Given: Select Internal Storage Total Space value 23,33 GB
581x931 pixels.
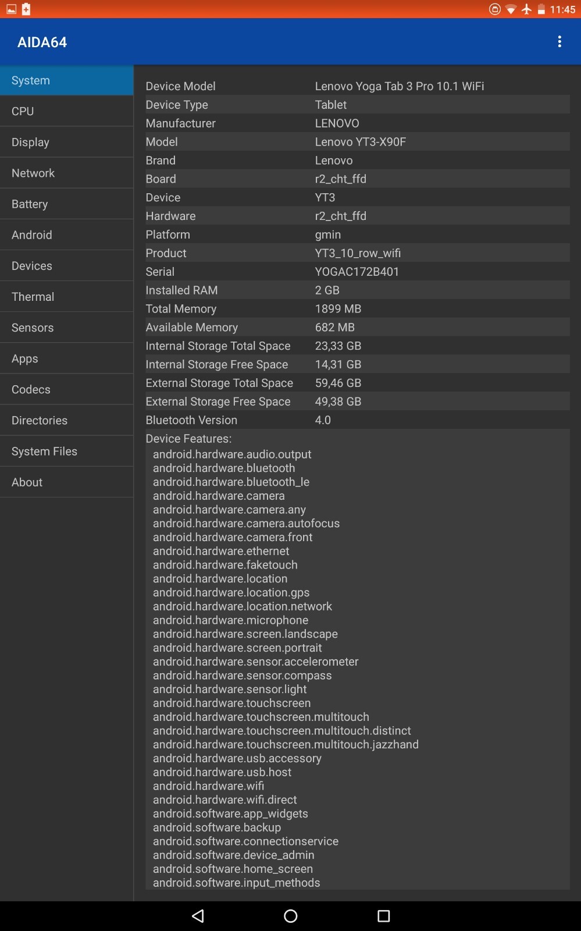Looking at the screenshot, I should tap(338, 346).
